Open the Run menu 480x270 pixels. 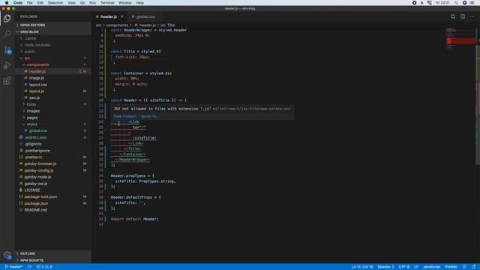click(92, 3)
